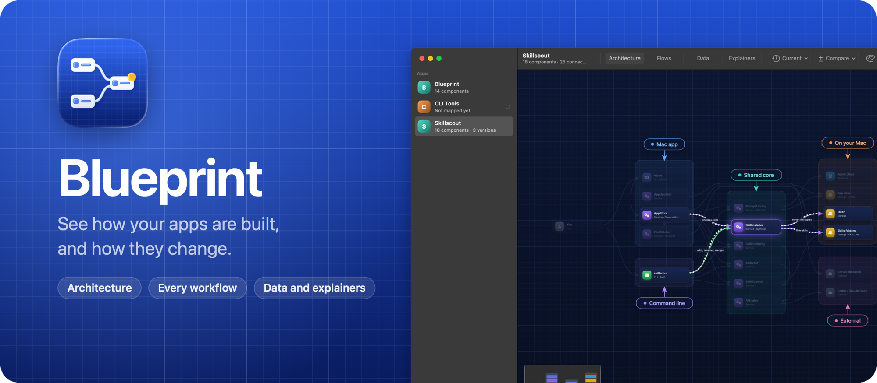Switch to the Explainers tab
Screen dimensions: 877x383
point(742,58)
